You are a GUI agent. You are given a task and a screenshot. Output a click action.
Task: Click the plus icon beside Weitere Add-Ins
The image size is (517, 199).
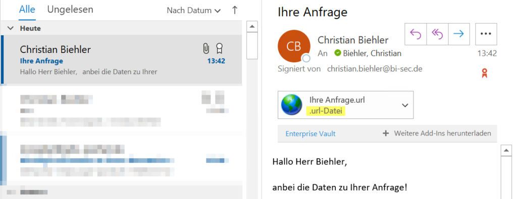pyautogui.click(x=386, y=134)
